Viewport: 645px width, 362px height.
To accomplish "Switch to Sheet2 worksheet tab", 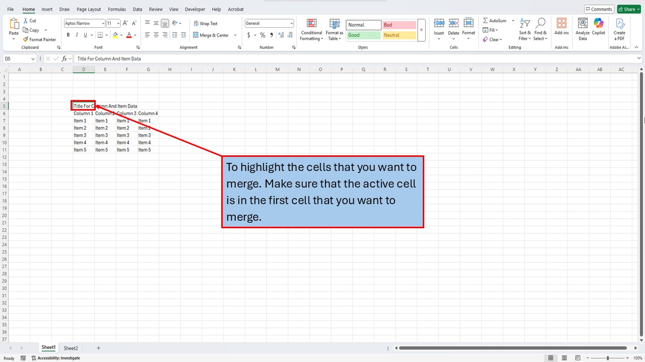I will tap(71, 347).
